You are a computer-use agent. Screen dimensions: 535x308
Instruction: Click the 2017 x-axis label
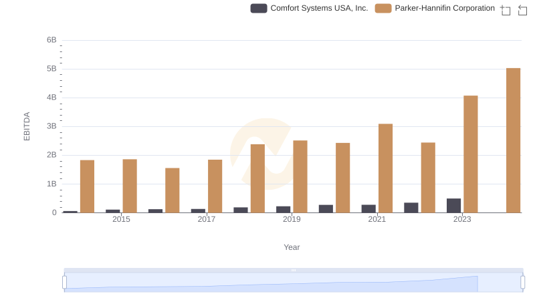[x=207, y=219]
